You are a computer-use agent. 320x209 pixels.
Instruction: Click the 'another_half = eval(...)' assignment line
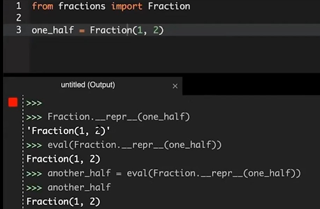(x=174, y=173)
